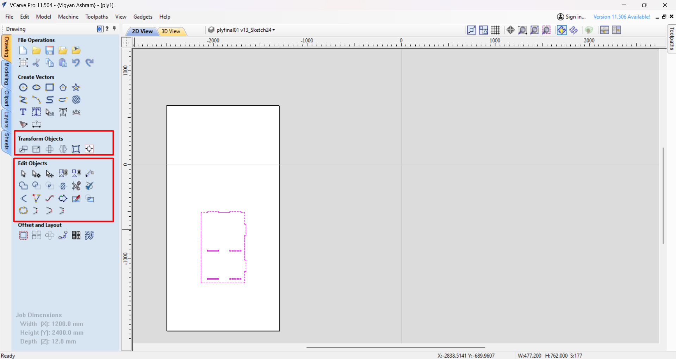The image size is (676, 359).
Task: Select the Draw Ellipse tool
Action: (36, 87)
